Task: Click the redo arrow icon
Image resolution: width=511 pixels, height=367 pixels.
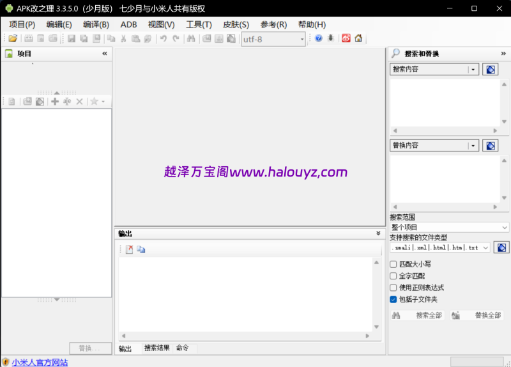Action: (176, 38)
